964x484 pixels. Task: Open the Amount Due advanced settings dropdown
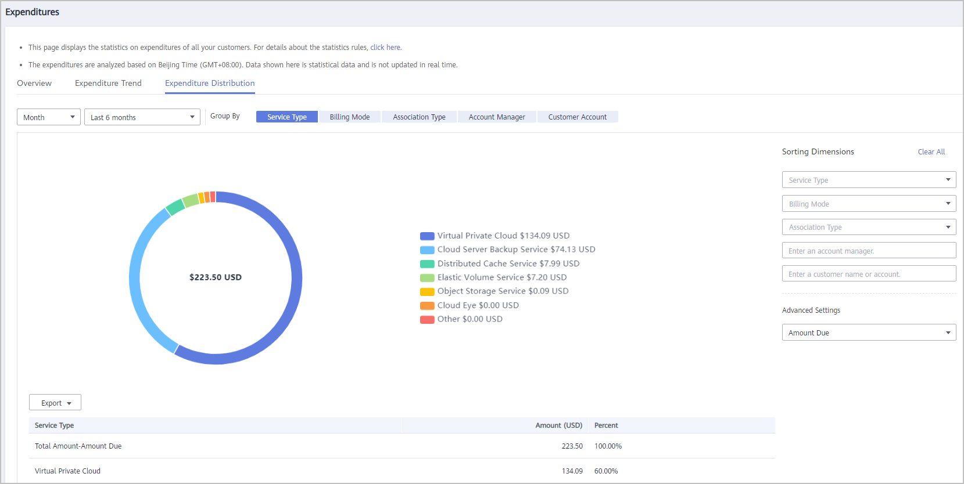coord(869,333)
